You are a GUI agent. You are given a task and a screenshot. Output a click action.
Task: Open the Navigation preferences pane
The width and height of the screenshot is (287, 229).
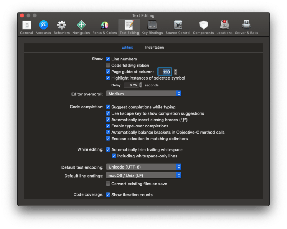click(x=81, y=27)
